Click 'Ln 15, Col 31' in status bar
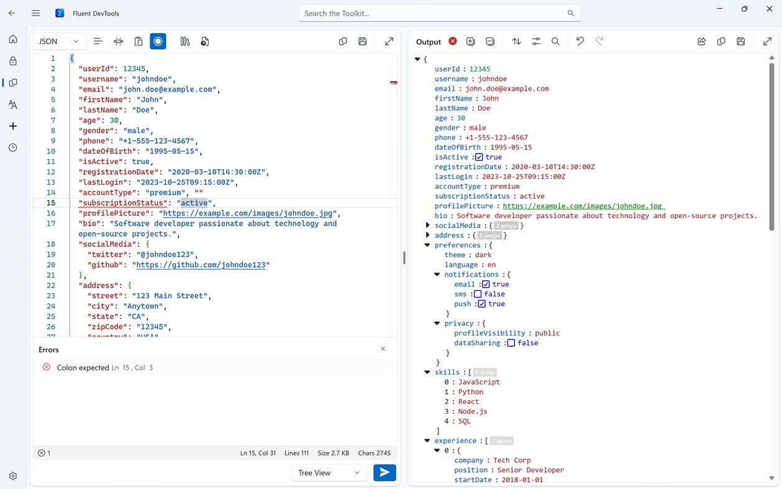This screenshot has height=489, width=782. [258, 453]
